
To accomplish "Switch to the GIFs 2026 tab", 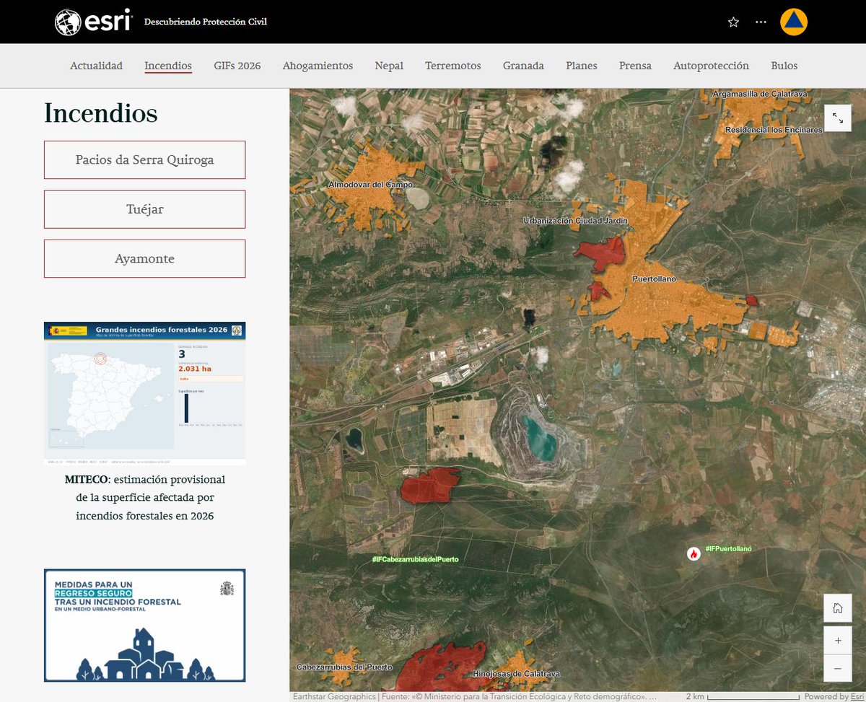I will (x=237, y=66).
